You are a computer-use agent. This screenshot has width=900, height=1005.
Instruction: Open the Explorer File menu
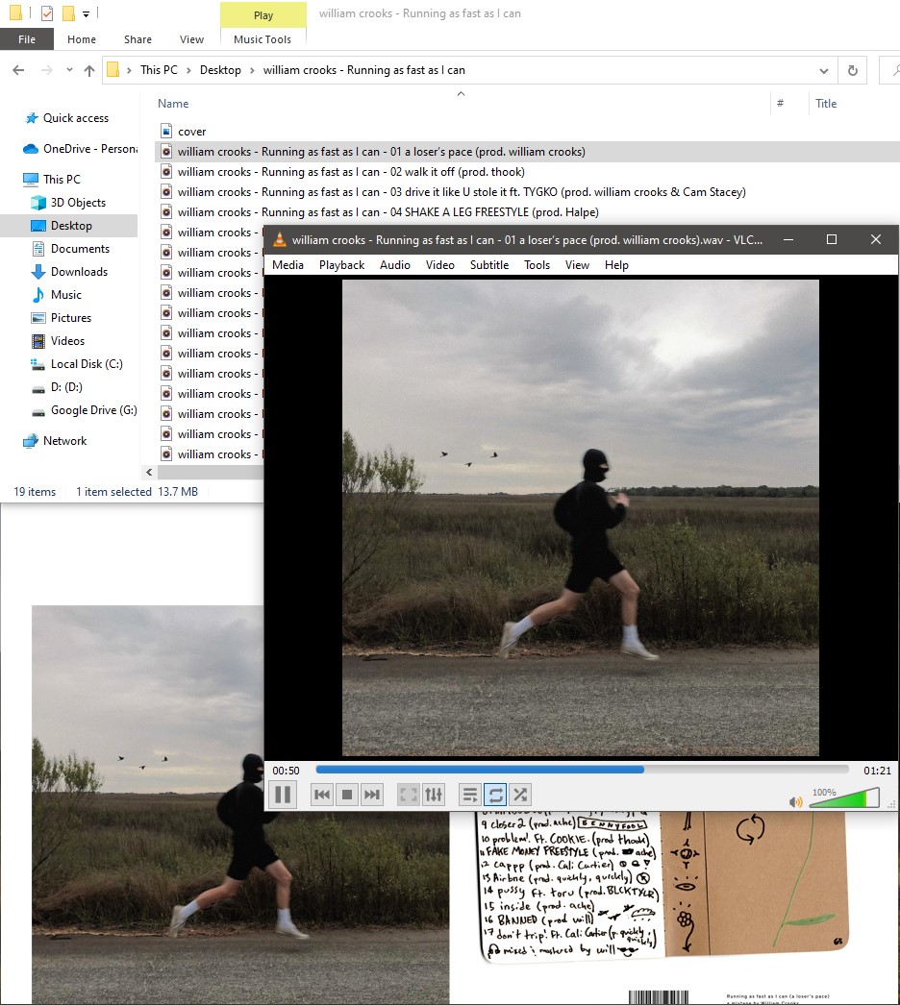(27, 39)
